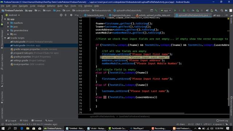This screenshot has width=233, height=131.
Task: Click the editor horizontal scrollbar
Action: click(x=139, y=113)
